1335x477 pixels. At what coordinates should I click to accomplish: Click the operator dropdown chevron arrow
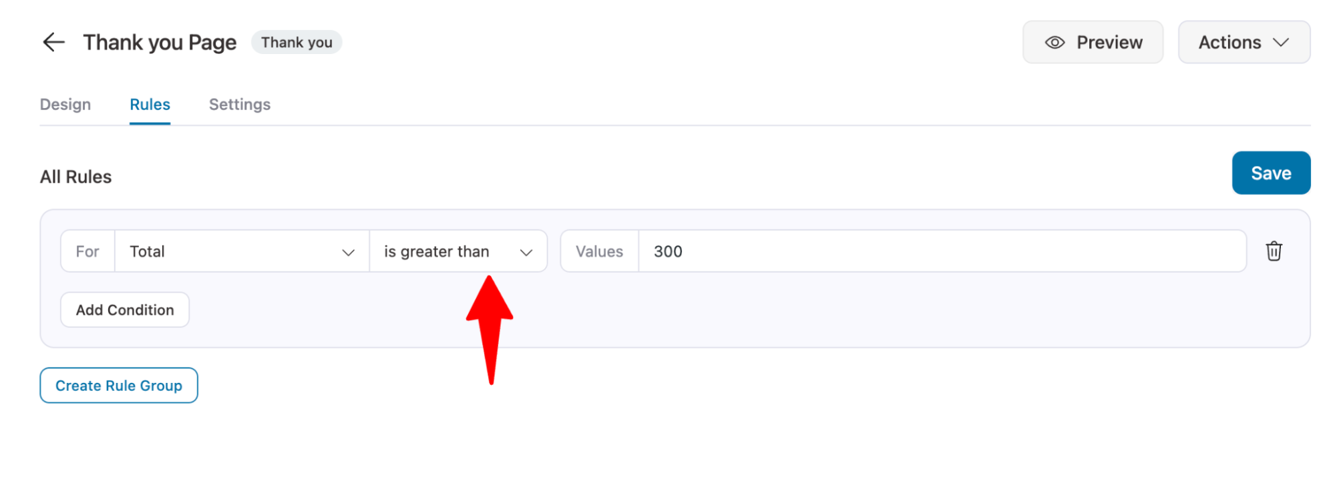click(x=526, y=252)
